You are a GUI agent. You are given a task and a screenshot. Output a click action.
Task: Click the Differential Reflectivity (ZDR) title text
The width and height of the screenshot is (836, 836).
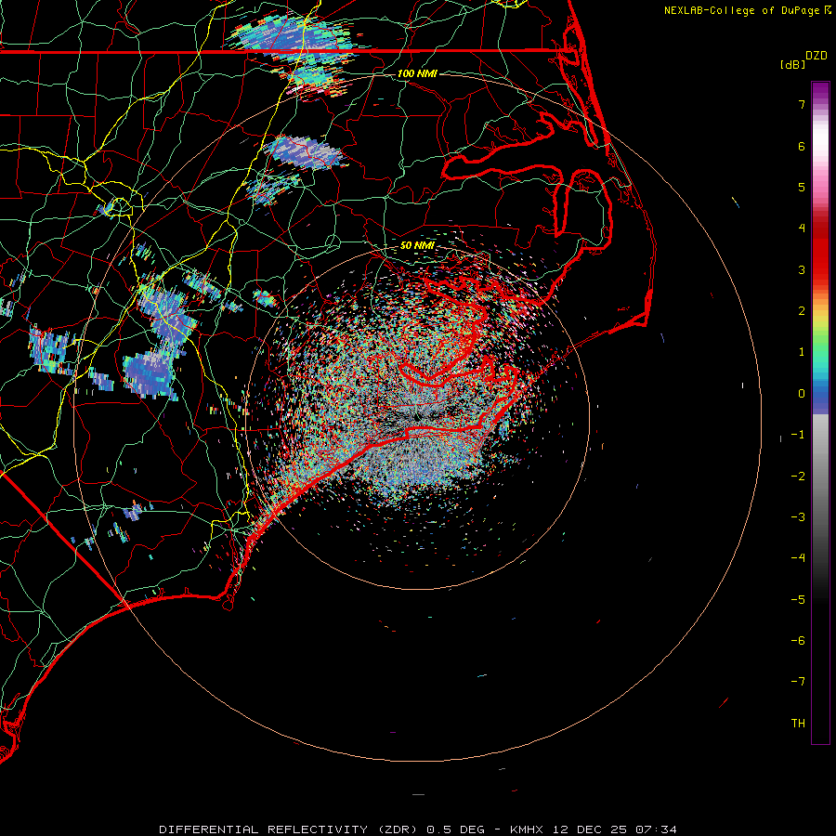pyautogui.click(x=290, y=829)
